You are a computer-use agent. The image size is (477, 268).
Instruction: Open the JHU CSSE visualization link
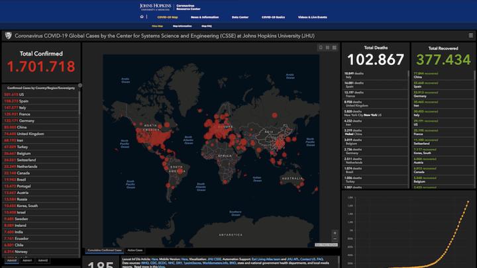click(x=214, y=259)
